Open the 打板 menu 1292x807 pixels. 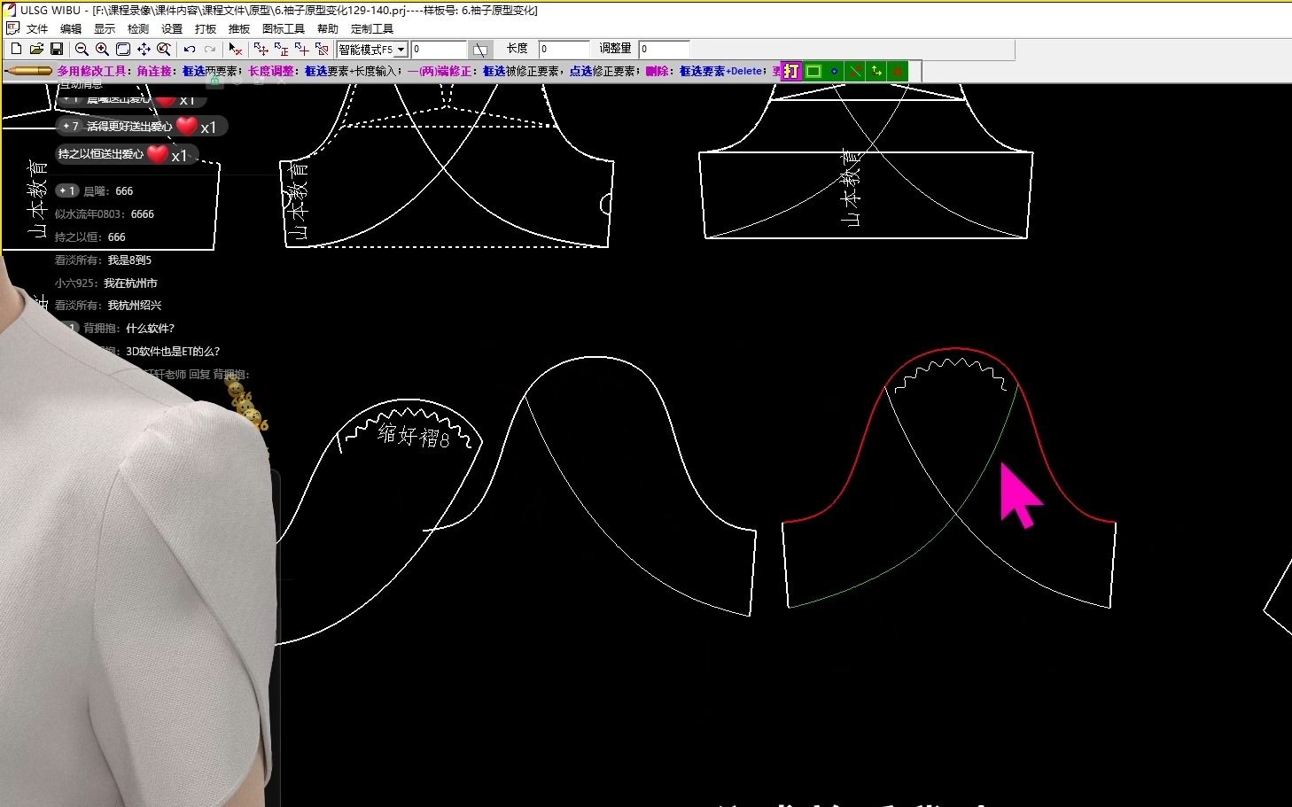pyautogui.click(x=206, y=28)
